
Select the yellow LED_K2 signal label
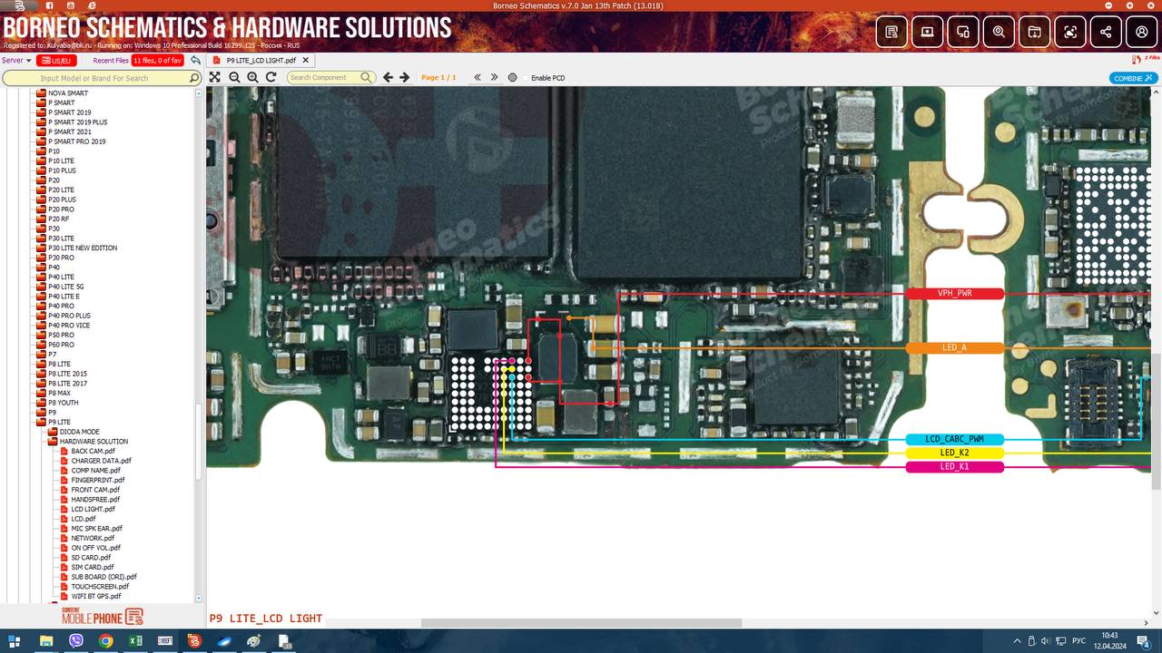click(x=954, y=453)
